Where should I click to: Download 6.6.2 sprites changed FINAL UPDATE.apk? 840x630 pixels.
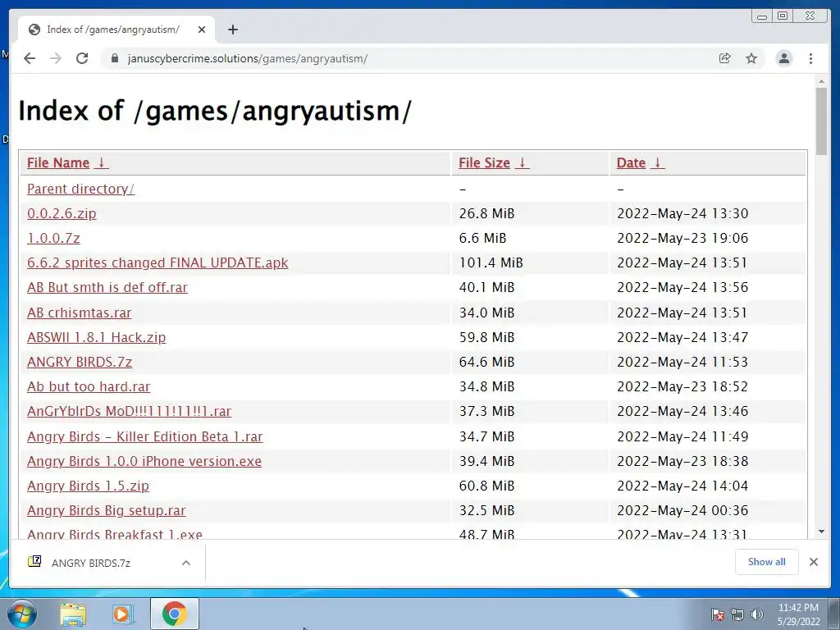coord(157,262)
